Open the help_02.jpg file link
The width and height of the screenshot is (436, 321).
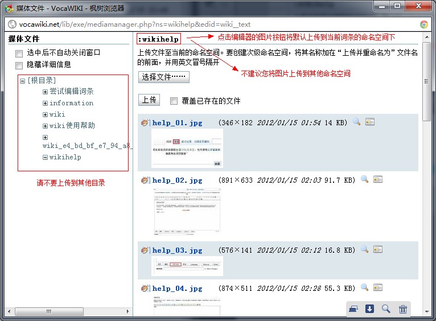pyautogui.click(x=177, y=180)
